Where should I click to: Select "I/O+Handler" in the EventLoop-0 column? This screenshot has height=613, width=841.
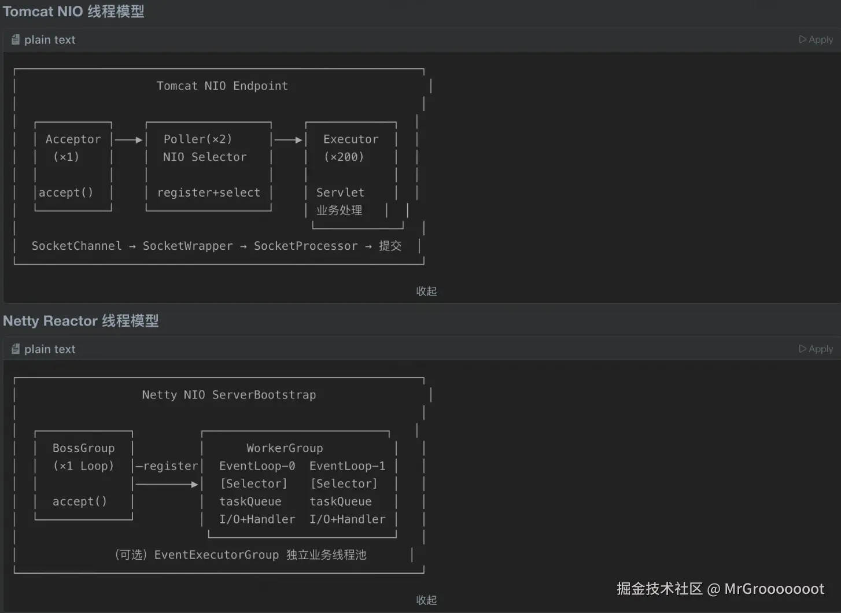pyautogui.click(x=257, y=520)
